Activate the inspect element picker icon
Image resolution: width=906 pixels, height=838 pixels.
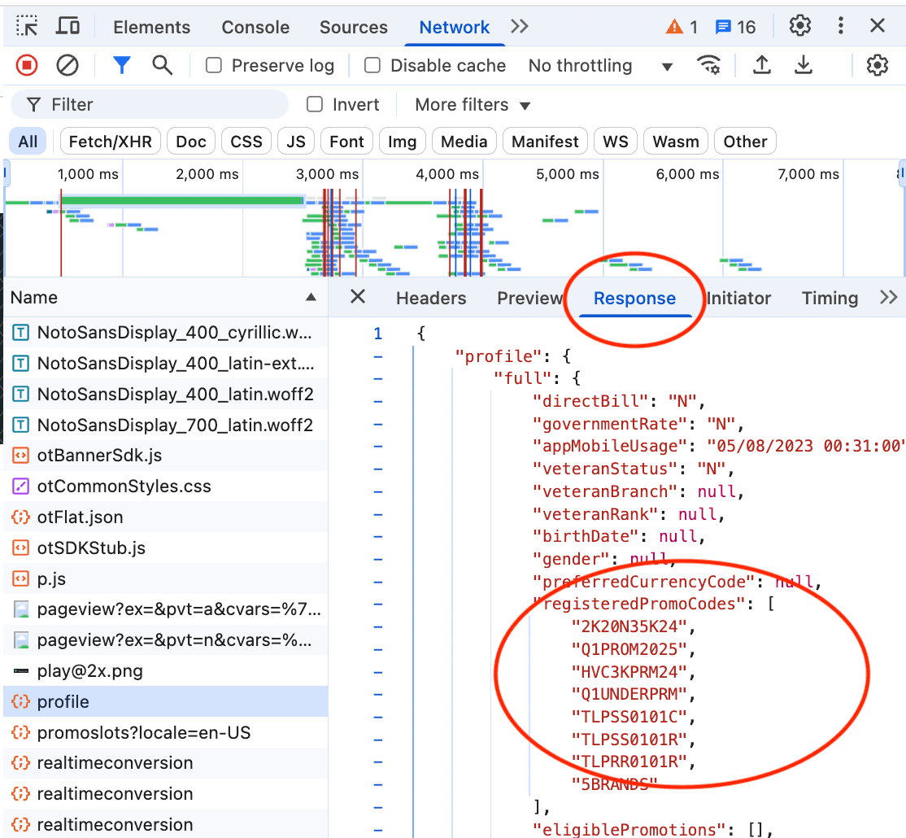click(27, 27)
